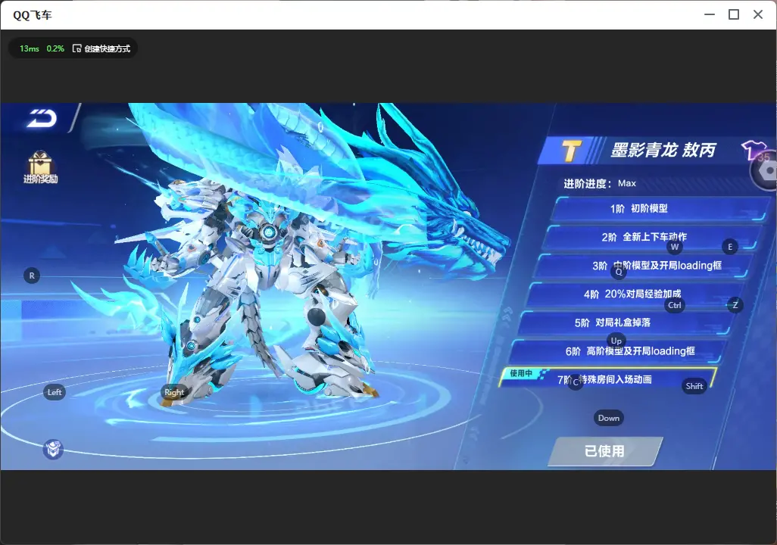Select 7阶 特殊房间入场动画 stage

607,378
